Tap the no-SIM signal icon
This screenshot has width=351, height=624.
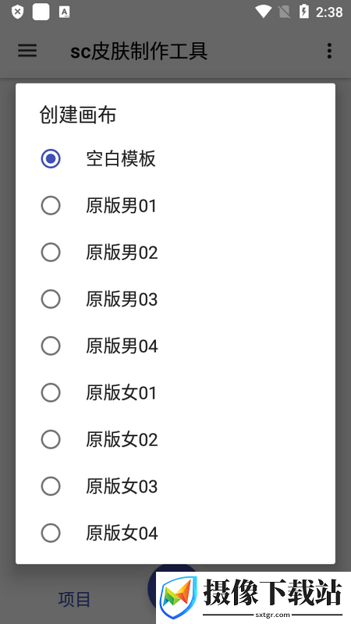284,12
